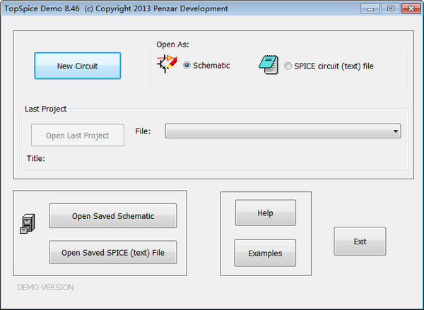
Task: Maximize the TopSpice Demo window
Action: point(391,8)
